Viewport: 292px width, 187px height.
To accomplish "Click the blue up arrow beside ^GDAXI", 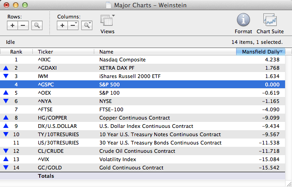I will click(6, 68).
